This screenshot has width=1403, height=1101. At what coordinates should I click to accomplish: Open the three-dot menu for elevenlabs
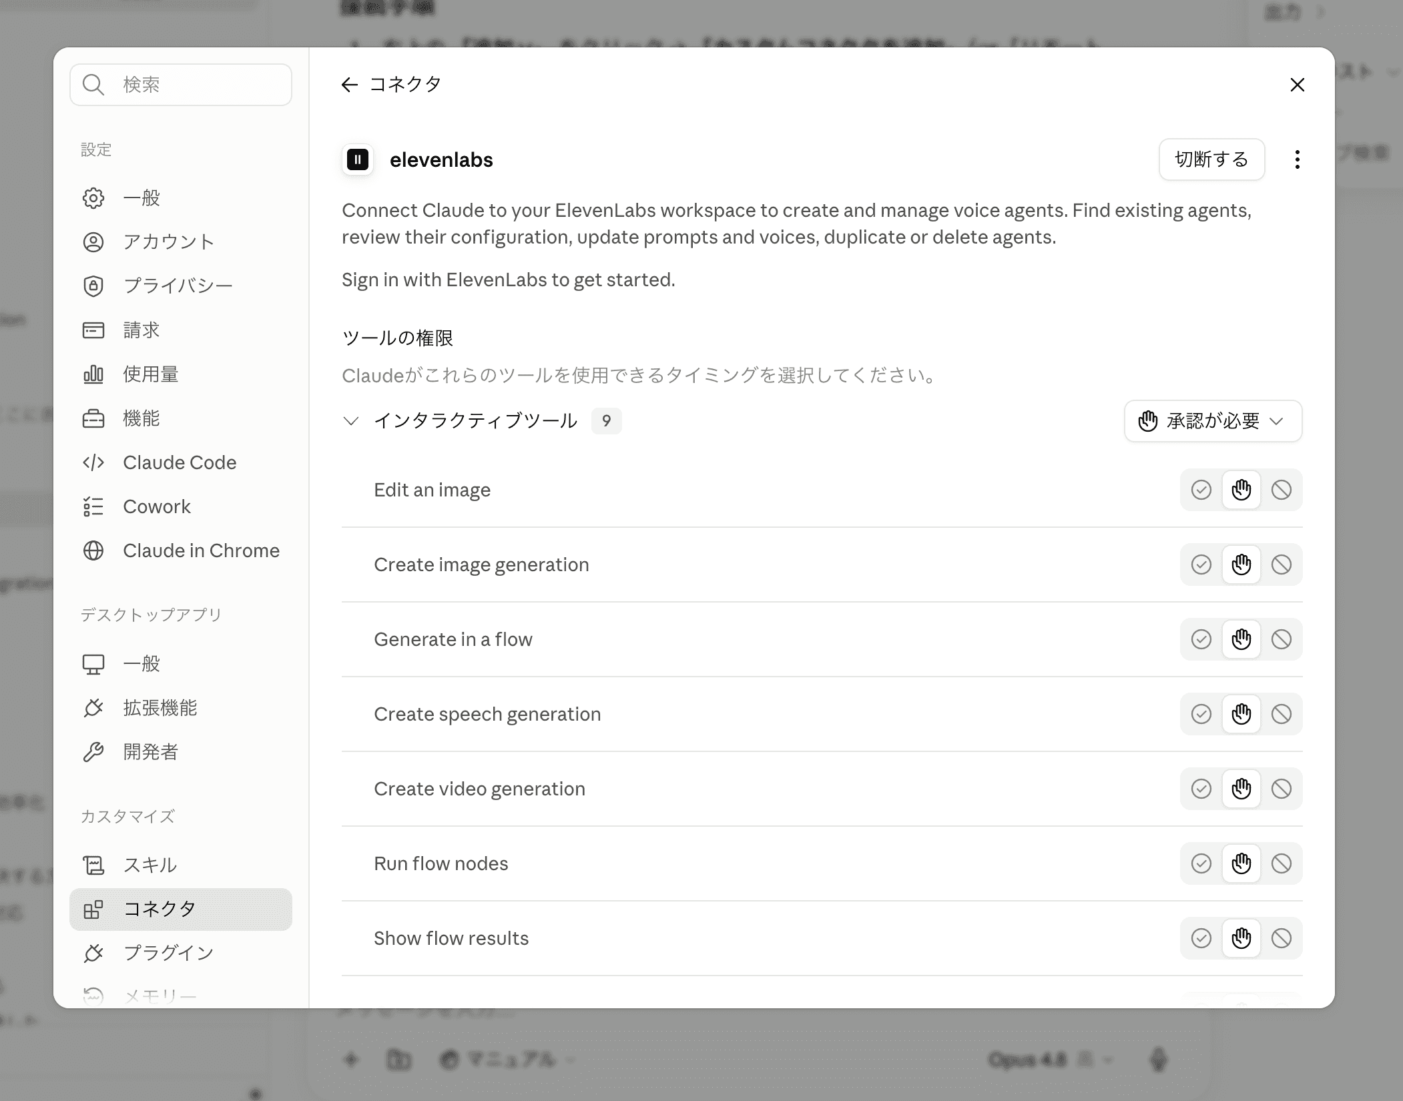pos(1297,159)
